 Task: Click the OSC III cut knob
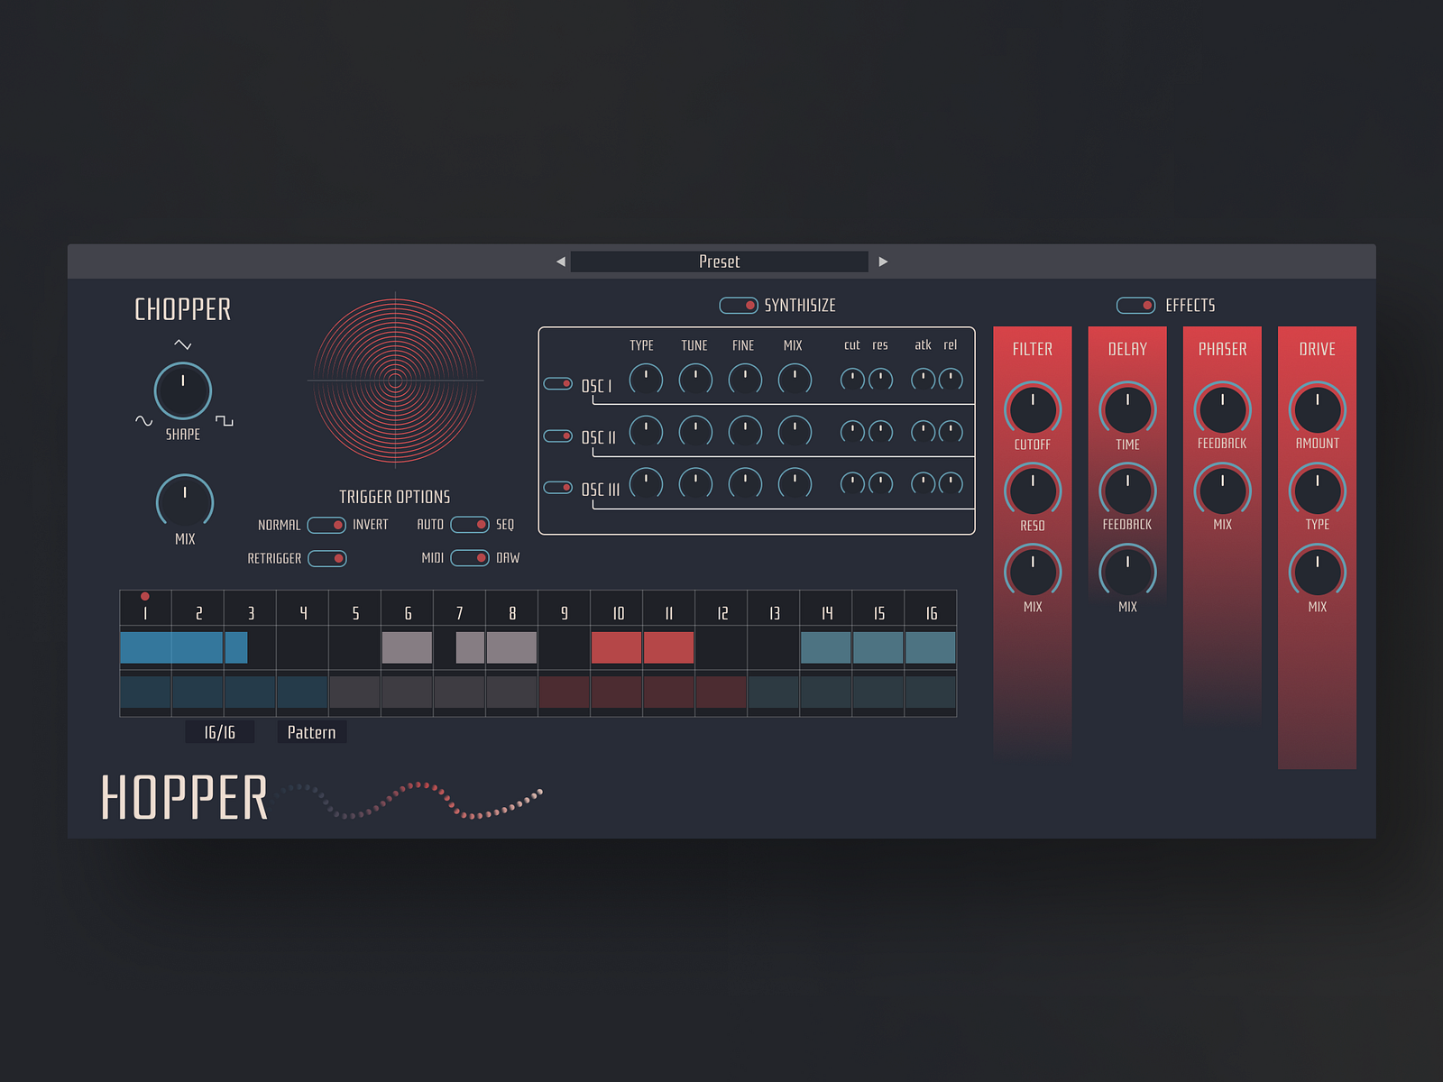[852, 484]
